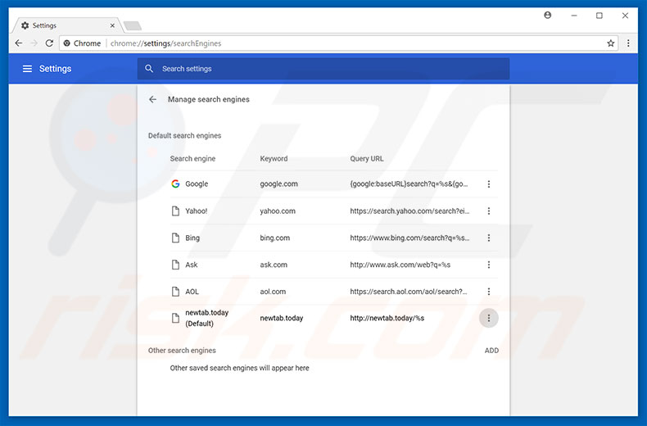Click the Query URL column header
This screenshot has width=647, height=426.
[366, 158]
